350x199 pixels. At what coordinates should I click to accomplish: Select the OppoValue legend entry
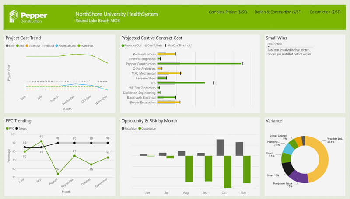point(147,129)
